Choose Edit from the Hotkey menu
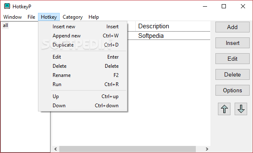253x153 pixels. 83,57
